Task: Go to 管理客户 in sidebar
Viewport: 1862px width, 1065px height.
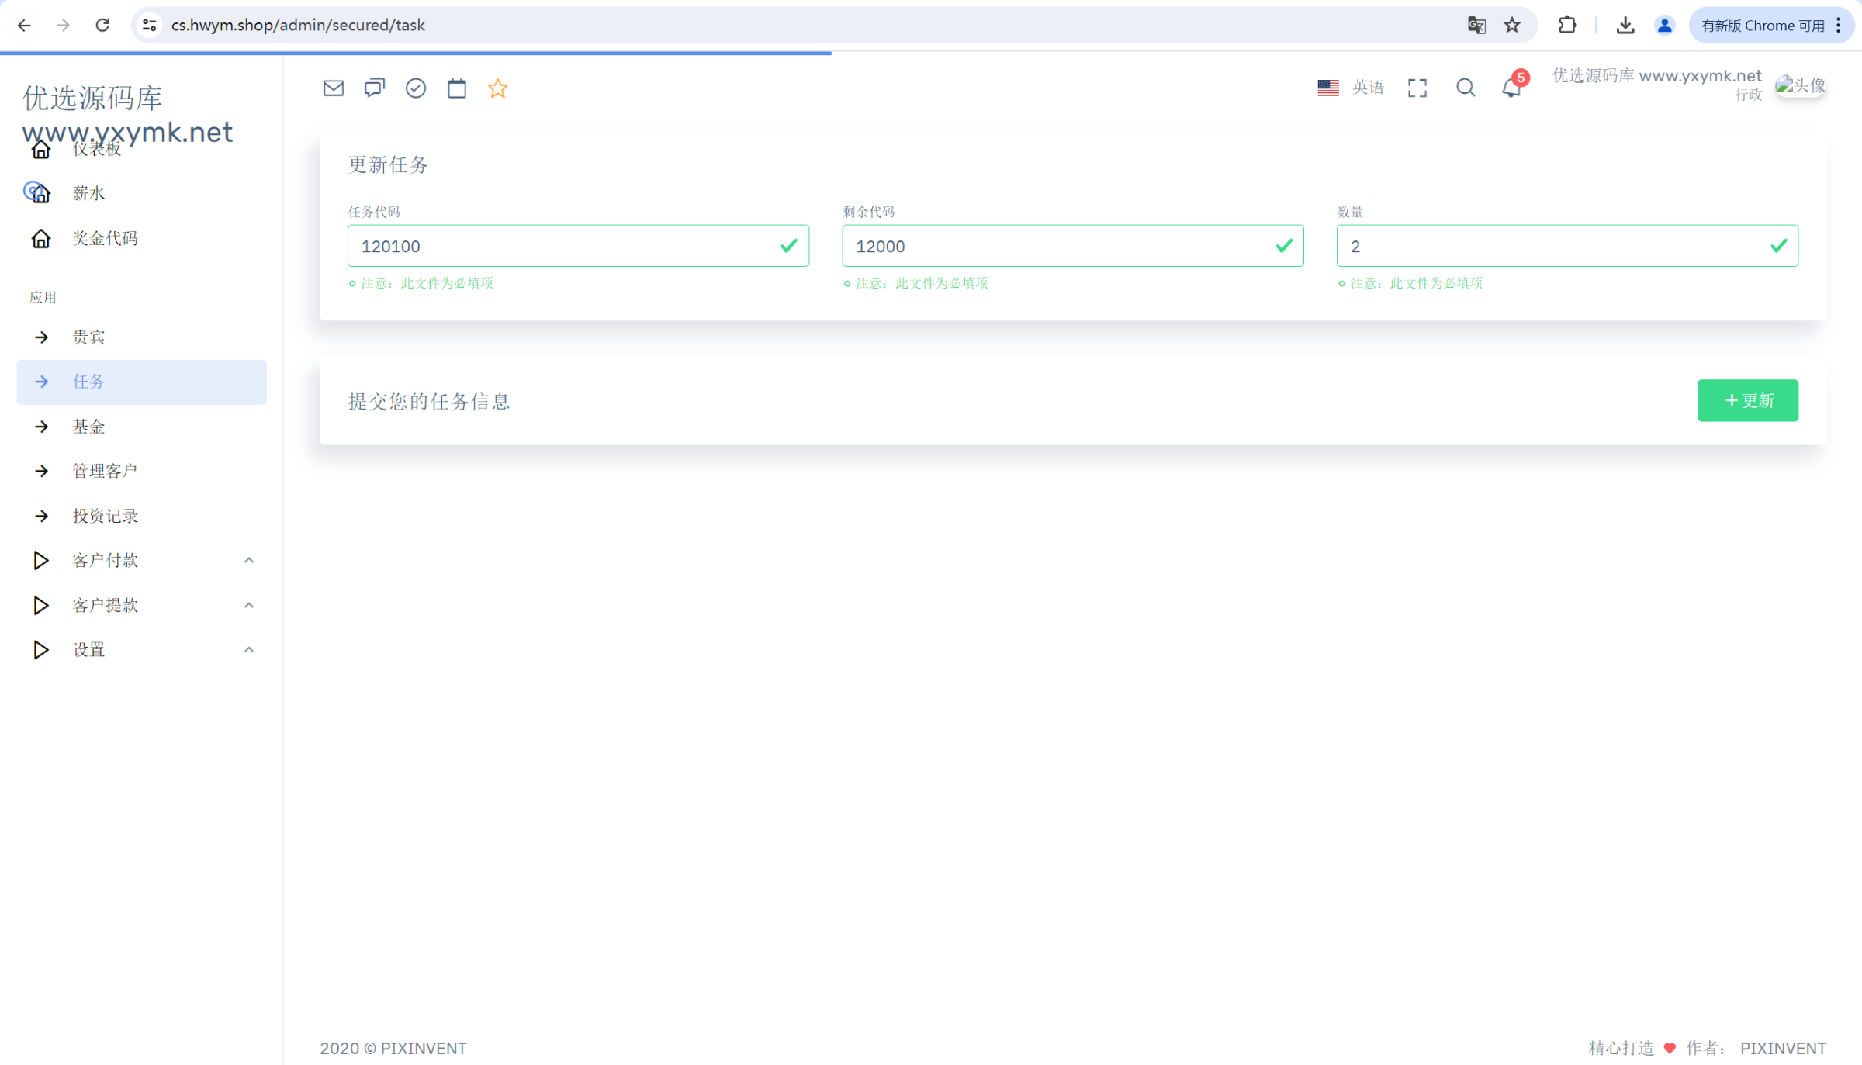Action: click(x=105, y=471)
